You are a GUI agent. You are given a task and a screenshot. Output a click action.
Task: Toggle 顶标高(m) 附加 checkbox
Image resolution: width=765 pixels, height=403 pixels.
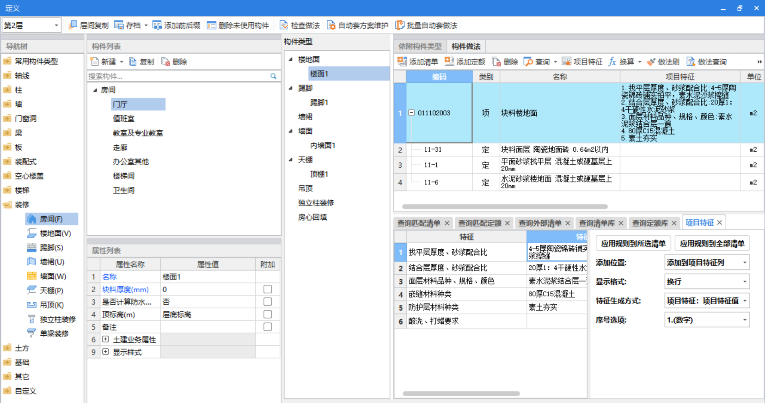tap(268, 314)
